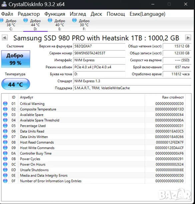The height and width of the screenshot is (204, 195).
Task: Open the Помощ menu
Action: [116, 14]
